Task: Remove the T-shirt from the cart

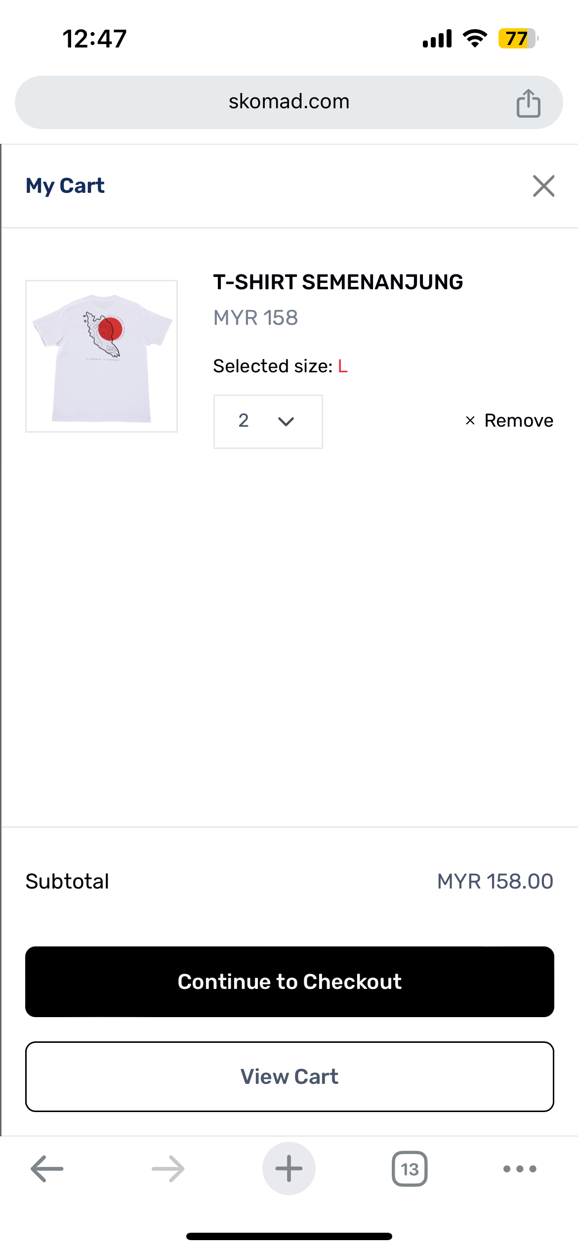Action: point(518,421)
